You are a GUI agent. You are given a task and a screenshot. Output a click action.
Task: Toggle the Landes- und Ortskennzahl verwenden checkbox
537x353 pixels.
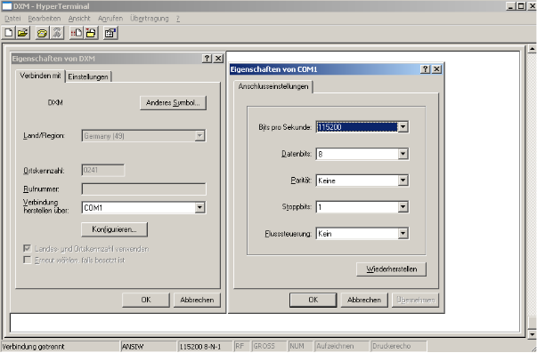(x=27, y=248)
